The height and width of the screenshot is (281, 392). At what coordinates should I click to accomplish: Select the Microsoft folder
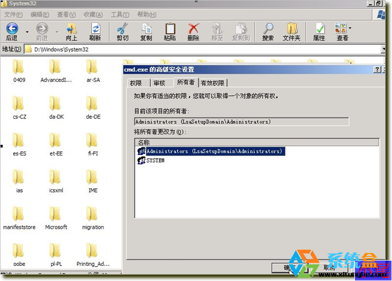click(x=56, y=218)
